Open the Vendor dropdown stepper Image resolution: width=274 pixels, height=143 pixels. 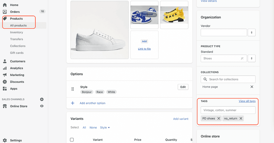252,32
